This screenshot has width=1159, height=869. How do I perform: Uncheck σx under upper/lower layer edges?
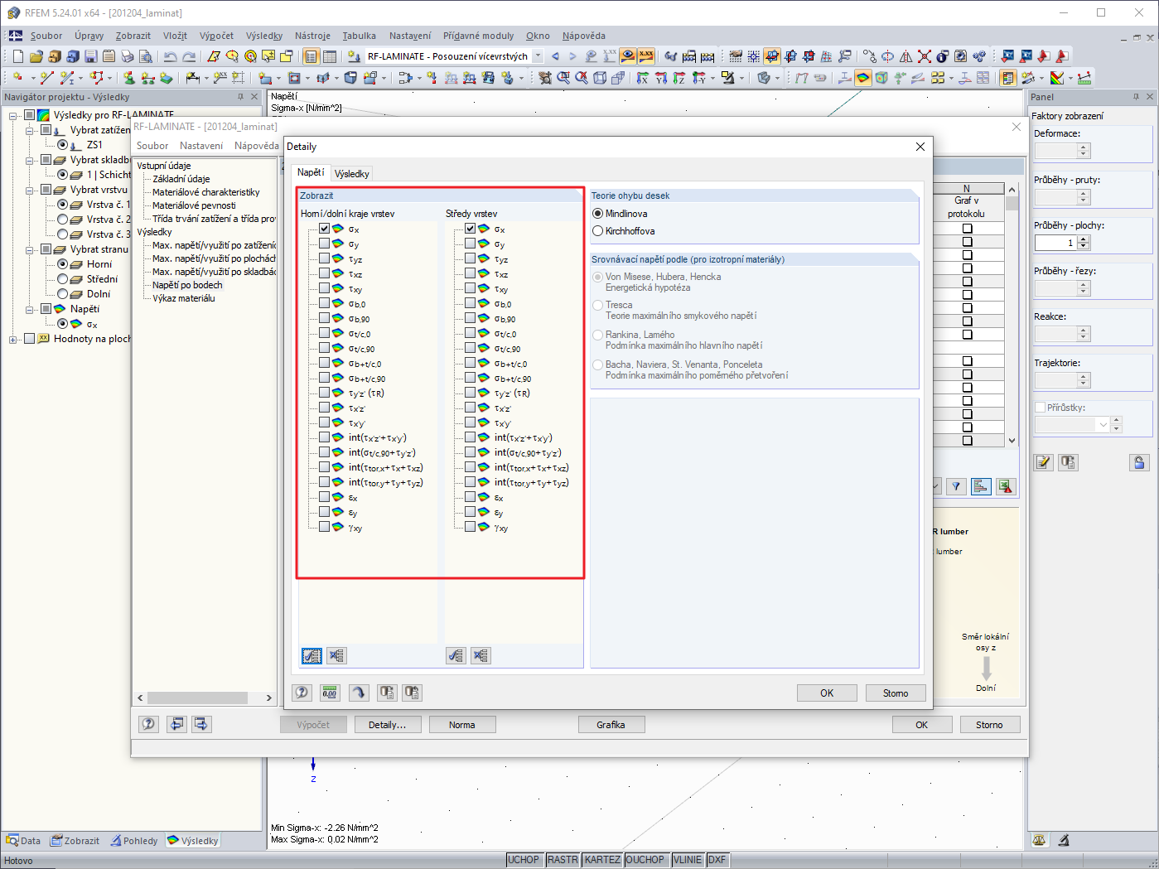pos(324,229)
